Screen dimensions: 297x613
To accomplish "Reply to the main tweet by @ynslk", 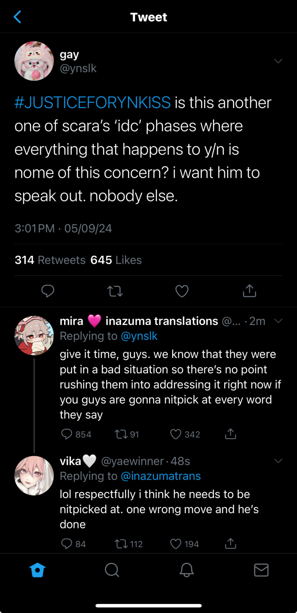I will click(x=48, y=291).
